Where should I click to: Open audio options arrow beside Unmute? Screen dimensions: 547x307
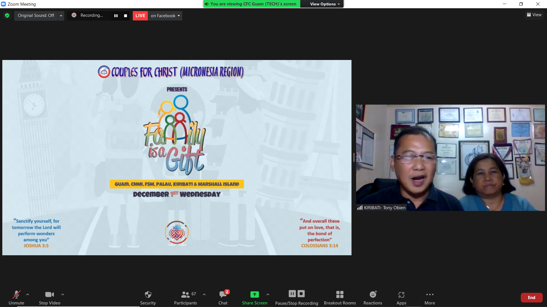tap(28, 294)
